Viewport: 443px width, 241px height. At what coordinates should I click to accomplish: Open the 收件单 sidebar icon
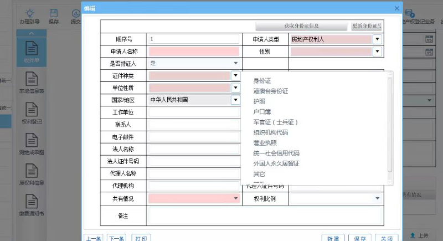[30, 48]
